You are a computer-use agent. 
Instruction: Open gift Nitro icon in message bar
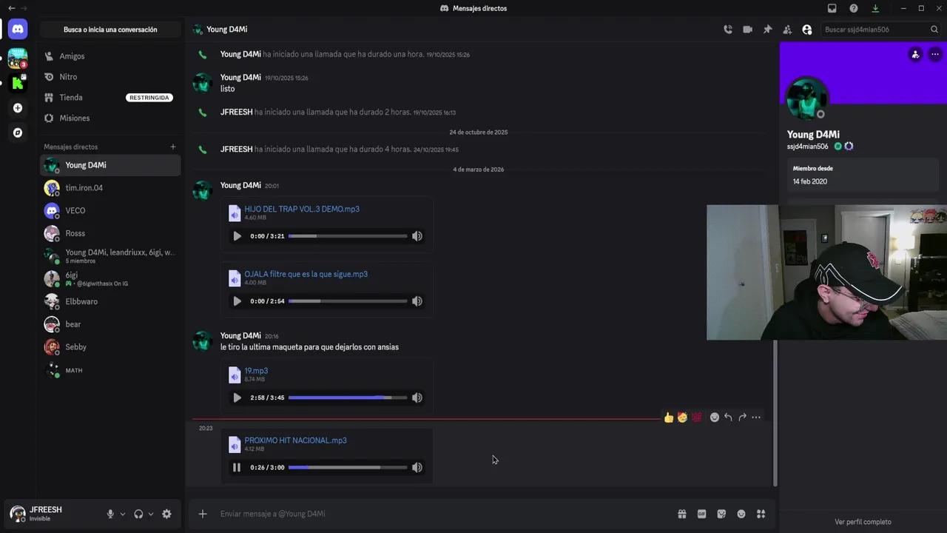(682, 514)
